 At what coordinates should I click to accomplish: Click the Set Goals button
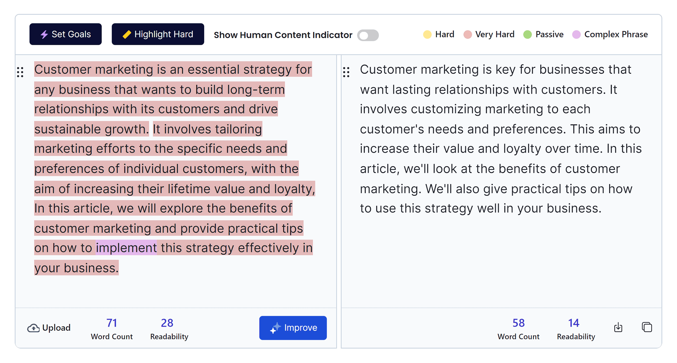click(x=65, y=34)
